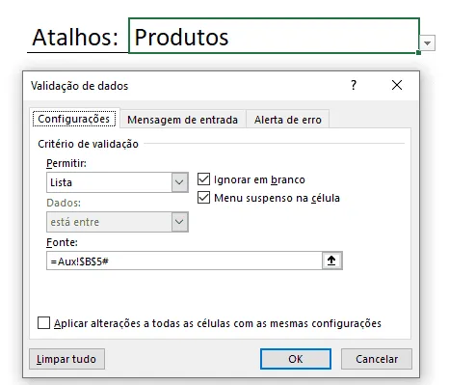Enable Aplicar alterações a todas as células
The width and height of the screenshot is (449, 385).
[43, 323]
